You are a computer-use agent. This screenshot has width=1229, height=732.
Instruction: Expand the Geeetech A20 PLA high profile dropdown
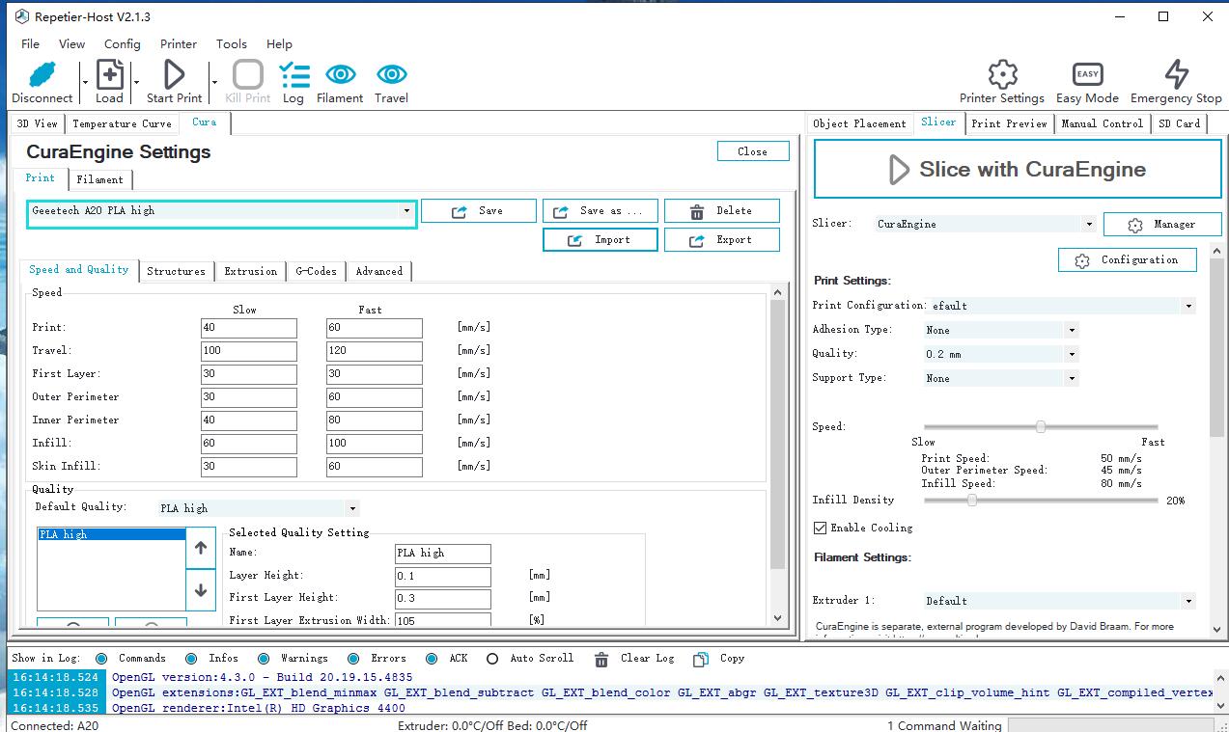coord(406,210)
